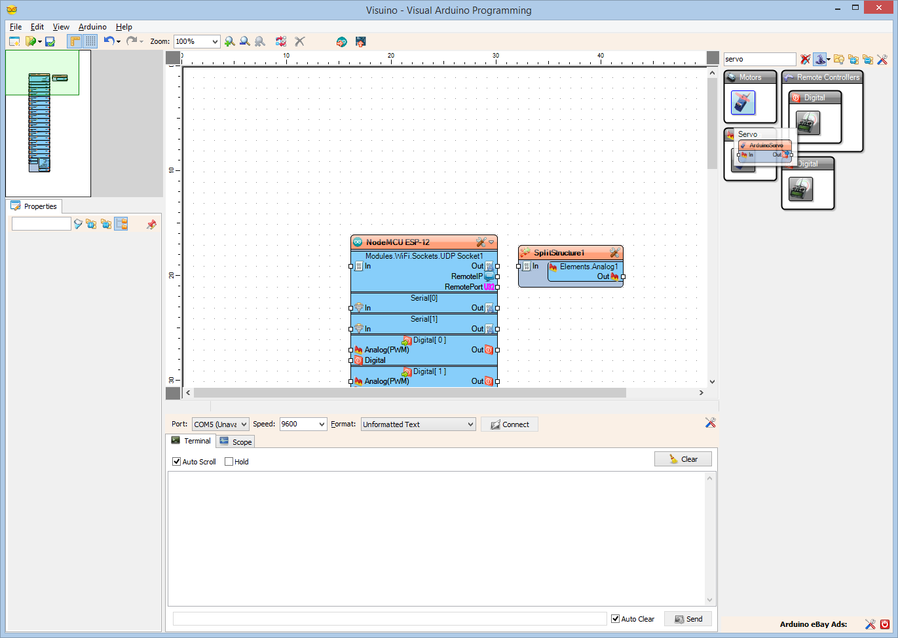This screenshot has height=638, width=898.
Task: Open the Arduino menu
Action: click(x=92, y=27)
